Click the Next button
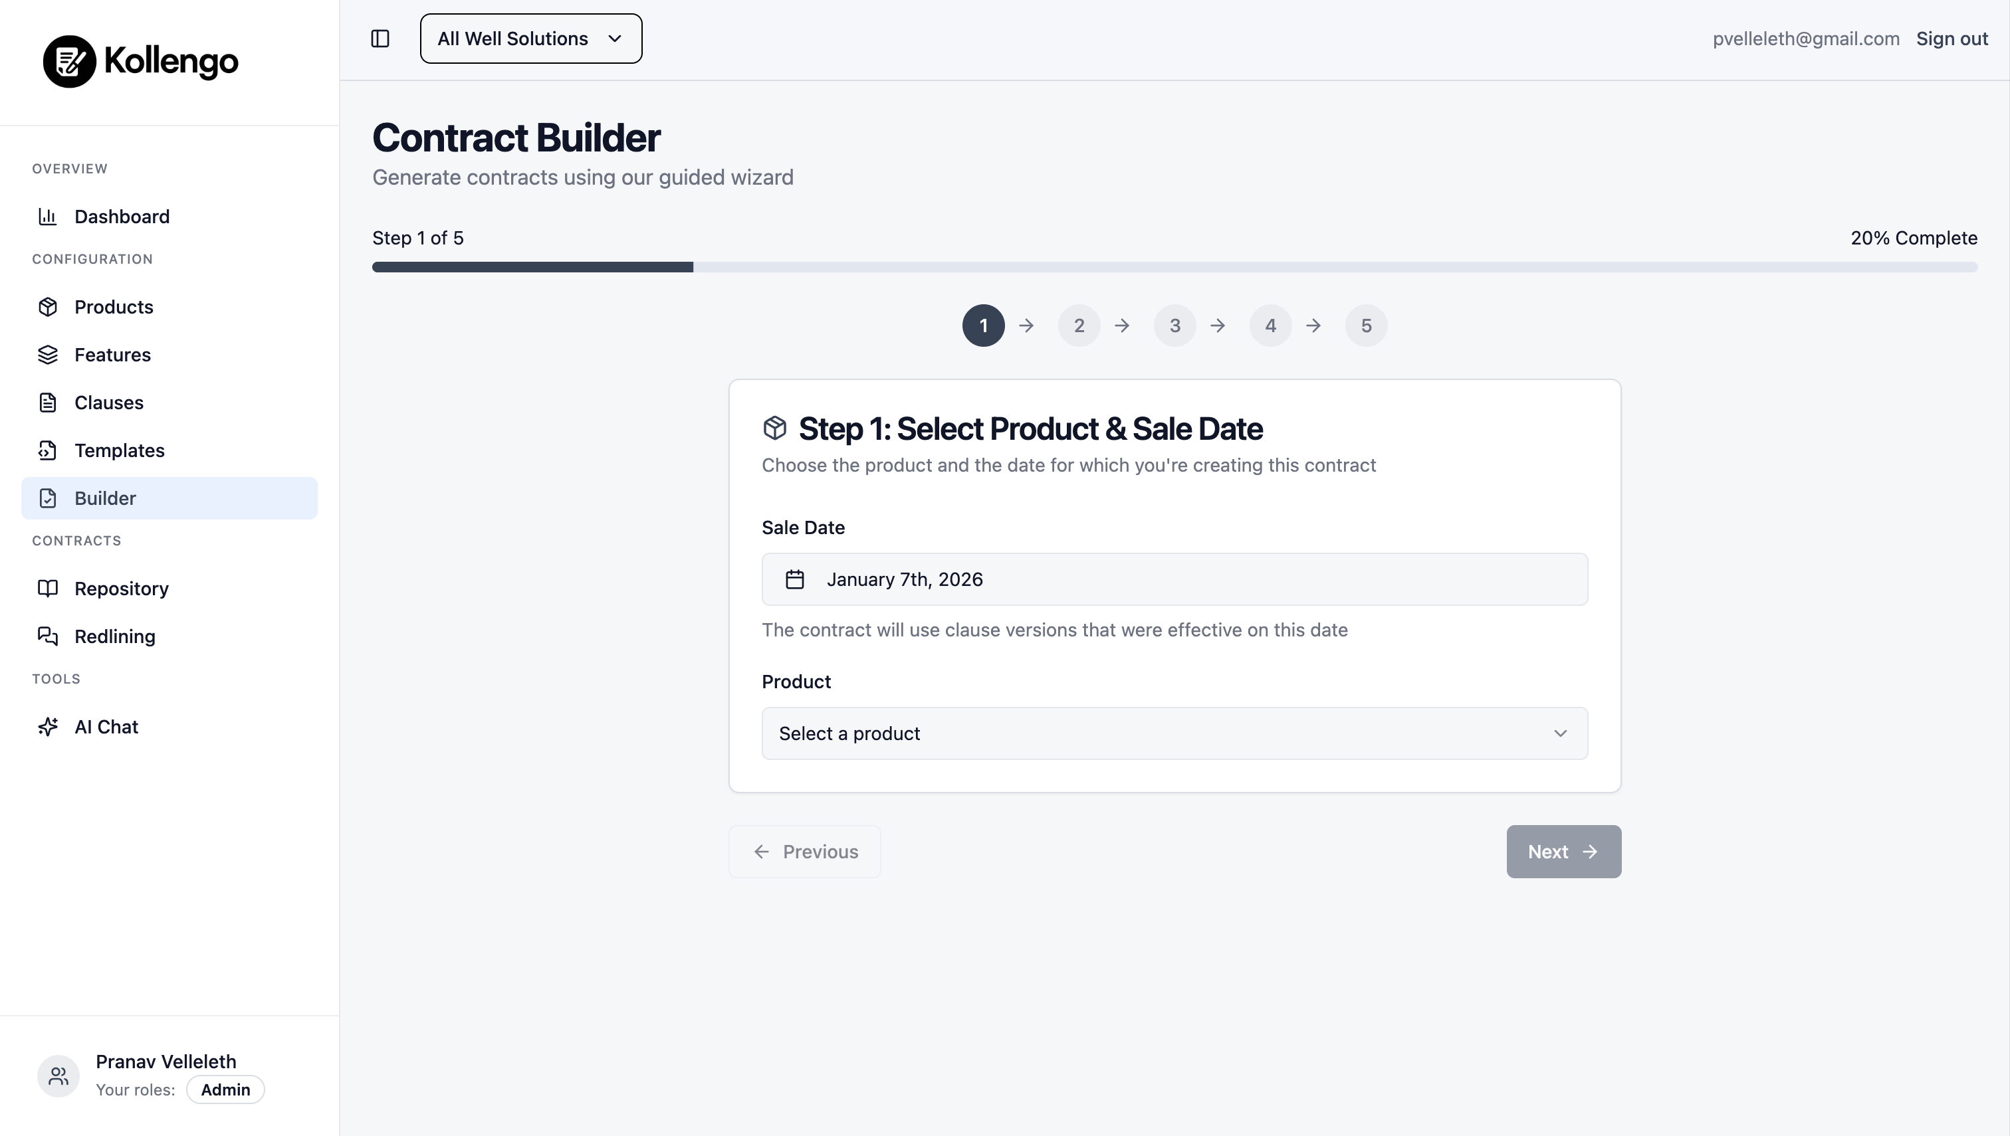The image size is (2010, 1136). click(1563, 851)
